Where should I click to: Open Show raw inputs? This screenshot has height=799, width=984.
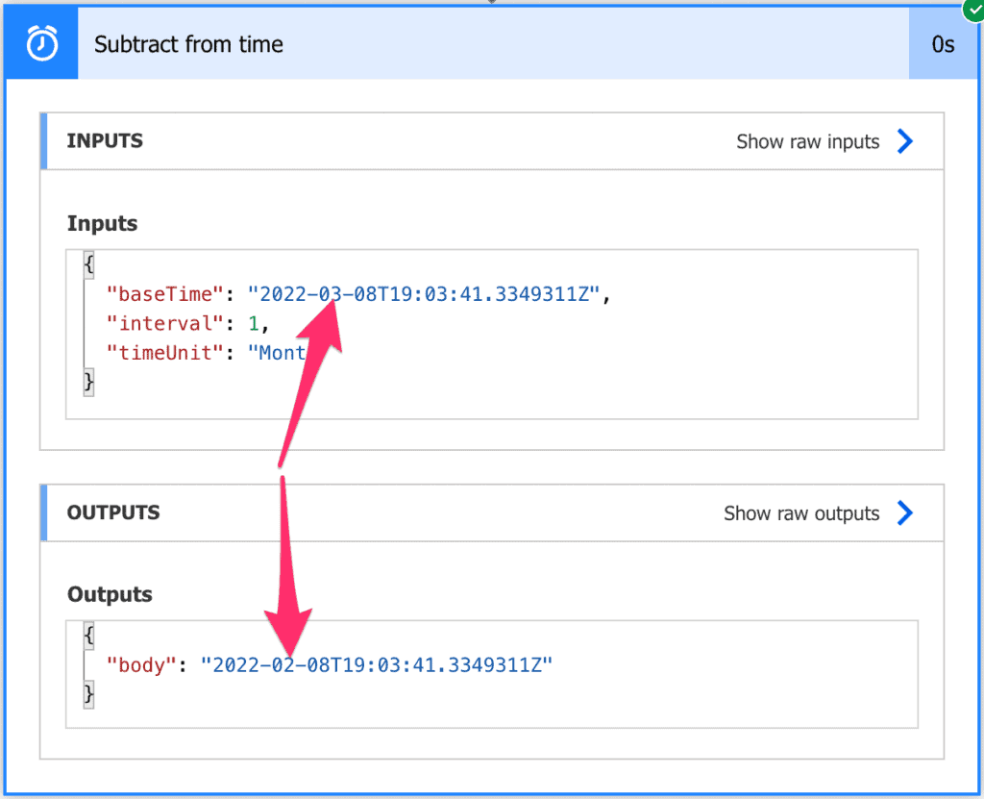[807, 141]
